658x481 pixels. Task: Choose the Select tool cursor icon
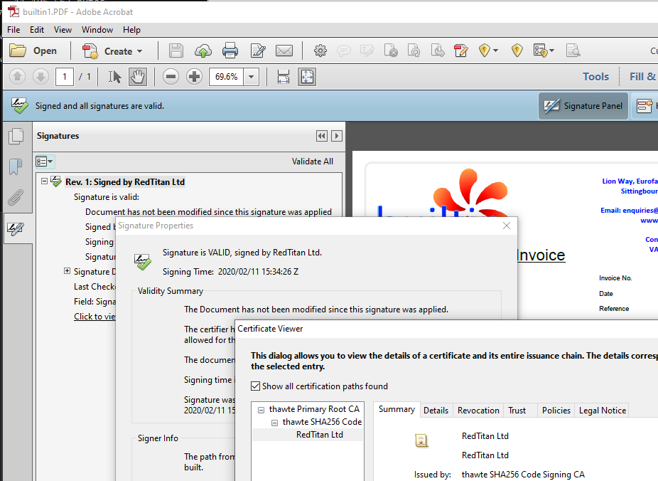pyautogui.click(x=114, y=77)
